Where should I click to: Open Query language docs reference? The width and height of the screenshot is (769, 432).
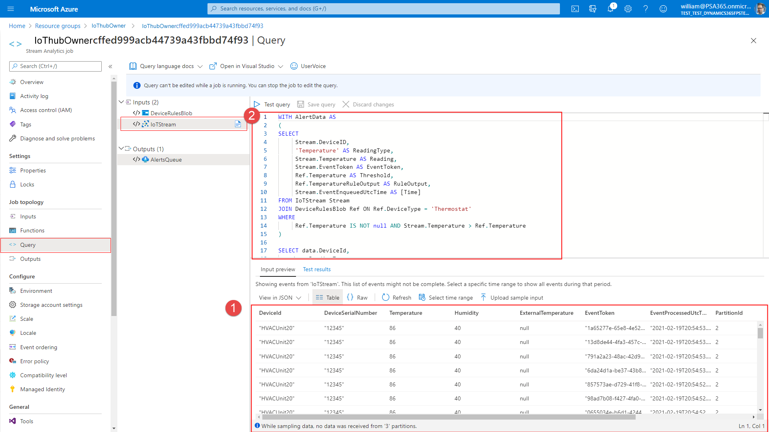[162, 66]
